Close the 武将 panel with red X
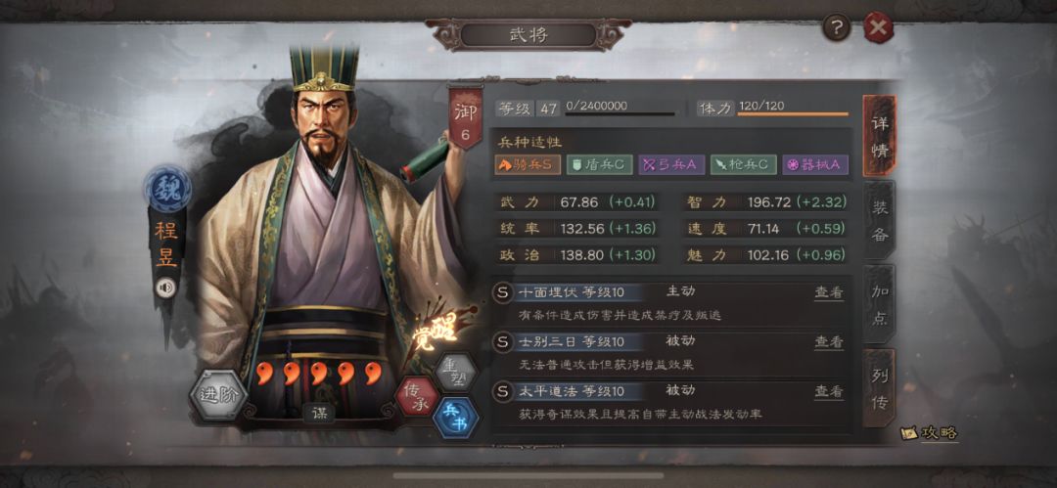This screenshot has width=1057, height=488. click(878, 27)
